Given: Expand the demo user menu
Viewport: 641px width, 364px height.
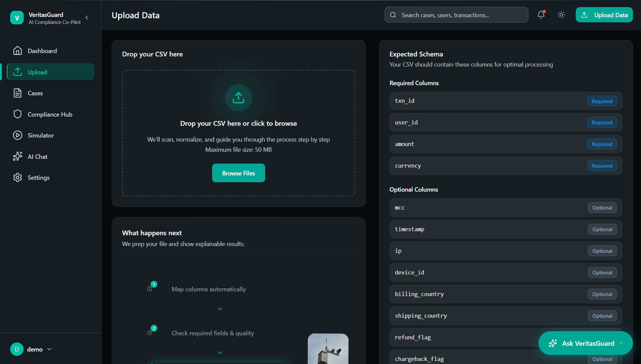Looking at the screenshot, I should [49, 349].
